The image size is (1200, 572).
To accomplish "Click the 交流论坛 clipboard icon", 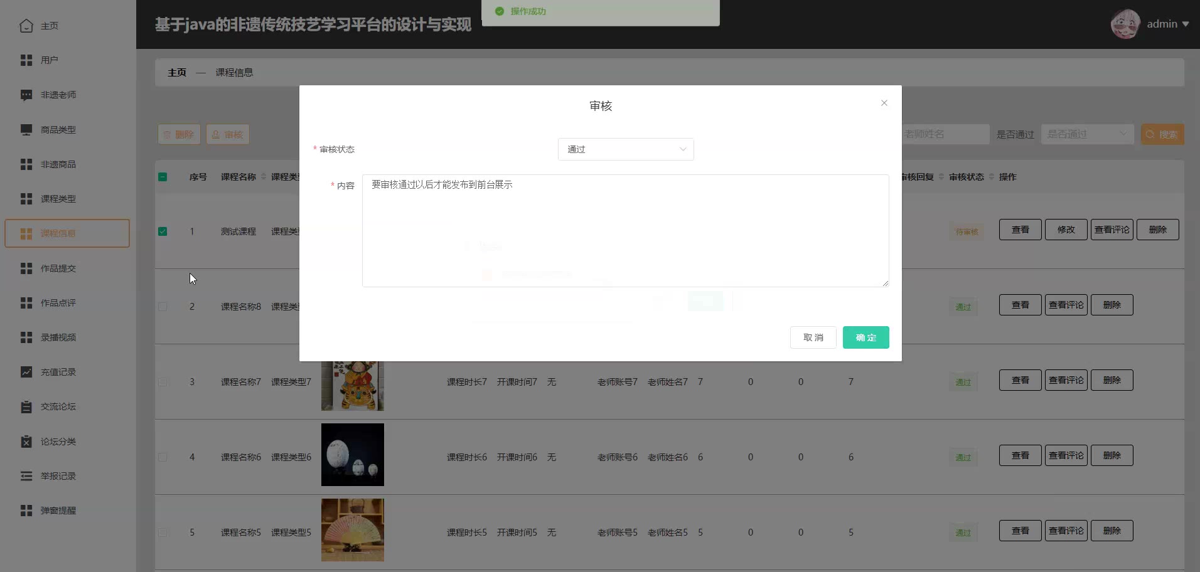I will (x=26, y=406).
